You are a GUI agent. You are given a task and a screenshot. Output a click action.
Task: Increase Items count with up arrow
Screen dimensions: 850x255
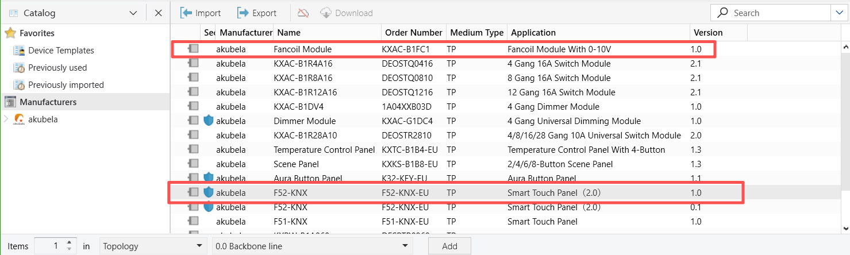(x=69, y=242)
